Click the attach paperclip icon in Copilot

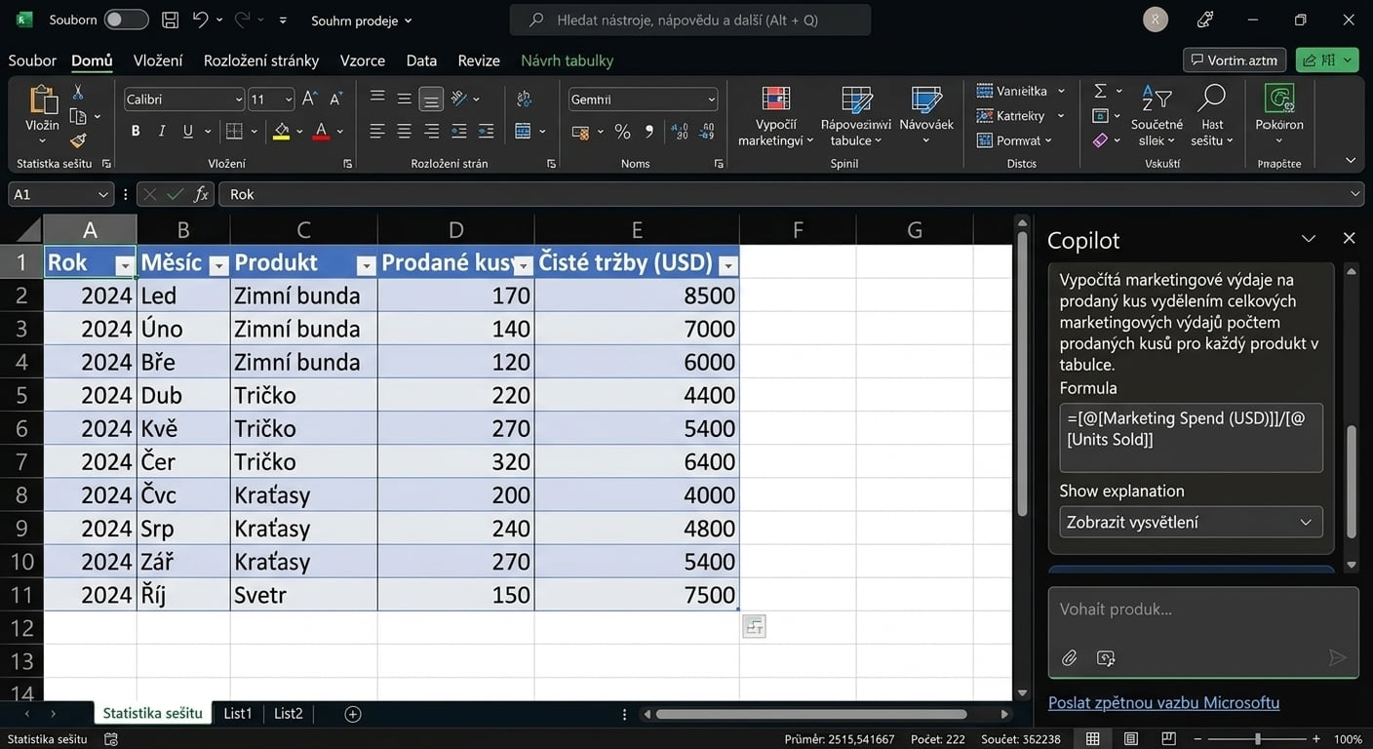point(1070,658)
